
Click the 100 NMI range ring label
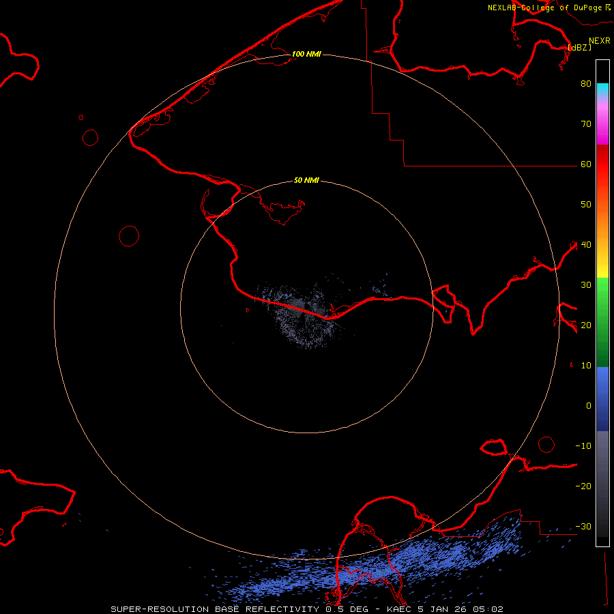point(306,54)
